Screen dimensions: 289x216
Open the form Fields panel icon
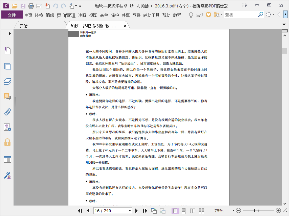click(7, 160)
